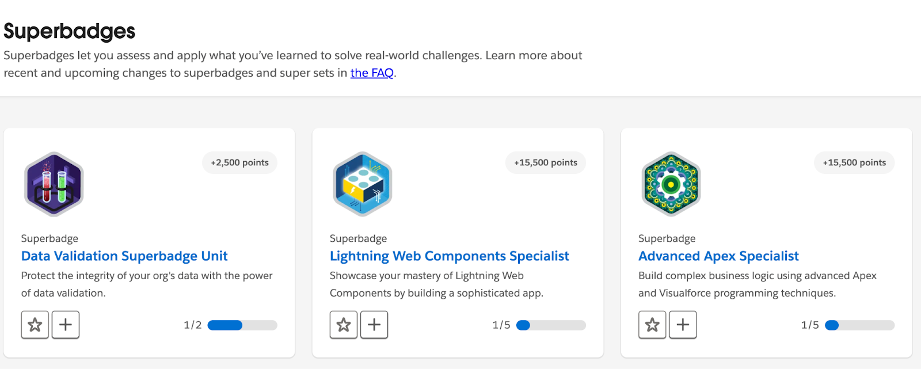Favorite the Data Validation Superbadge Unit
This screenshot has height=369, width=921.
pos(35,324)
